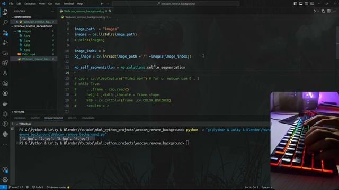
Task: Open the Docker whale icon
Action: [x=5, y=103]
